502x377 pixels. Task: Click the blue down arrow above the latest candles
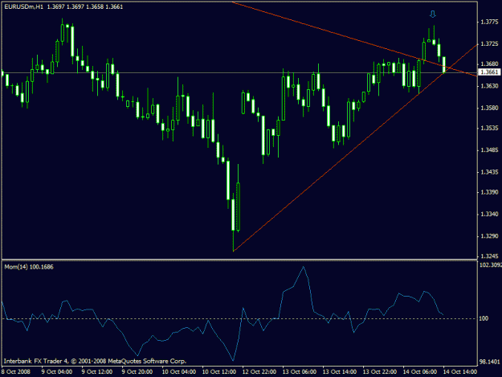tap(433, 14)
